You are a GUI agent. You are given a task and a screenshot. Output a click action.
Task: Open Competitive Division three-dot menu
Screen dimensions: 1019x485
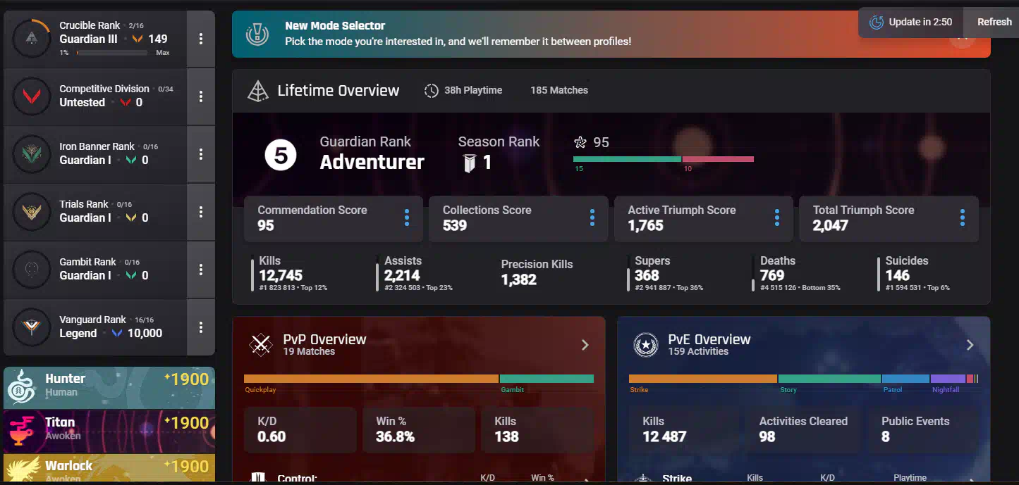tap(201, 96)
